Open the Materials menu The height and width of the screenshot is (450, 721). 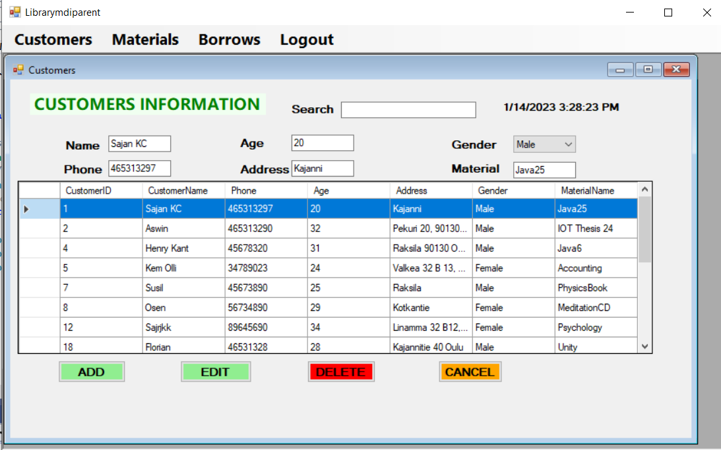(x=145, y=40)
